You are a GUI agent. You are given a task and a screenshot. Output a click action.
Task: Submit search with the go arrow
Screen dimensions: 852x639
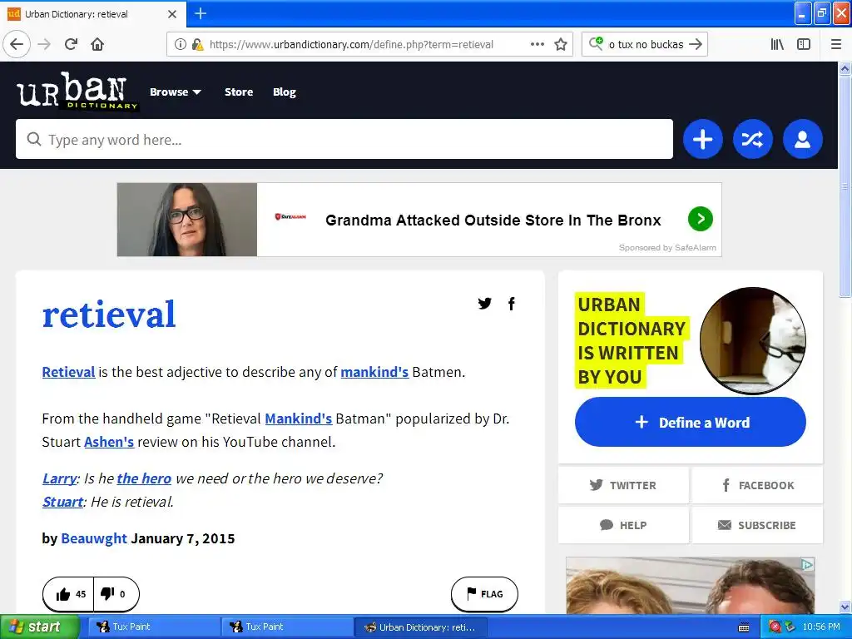(x=696, y=44)
